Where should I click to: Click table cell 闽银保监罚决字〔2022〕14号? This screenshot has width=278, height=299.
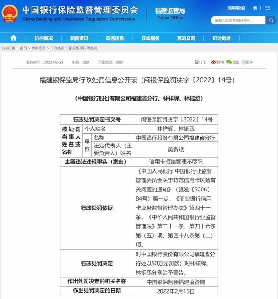176,120
